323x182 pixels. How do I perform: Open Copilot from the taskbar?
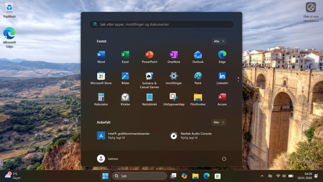point(184,176)
